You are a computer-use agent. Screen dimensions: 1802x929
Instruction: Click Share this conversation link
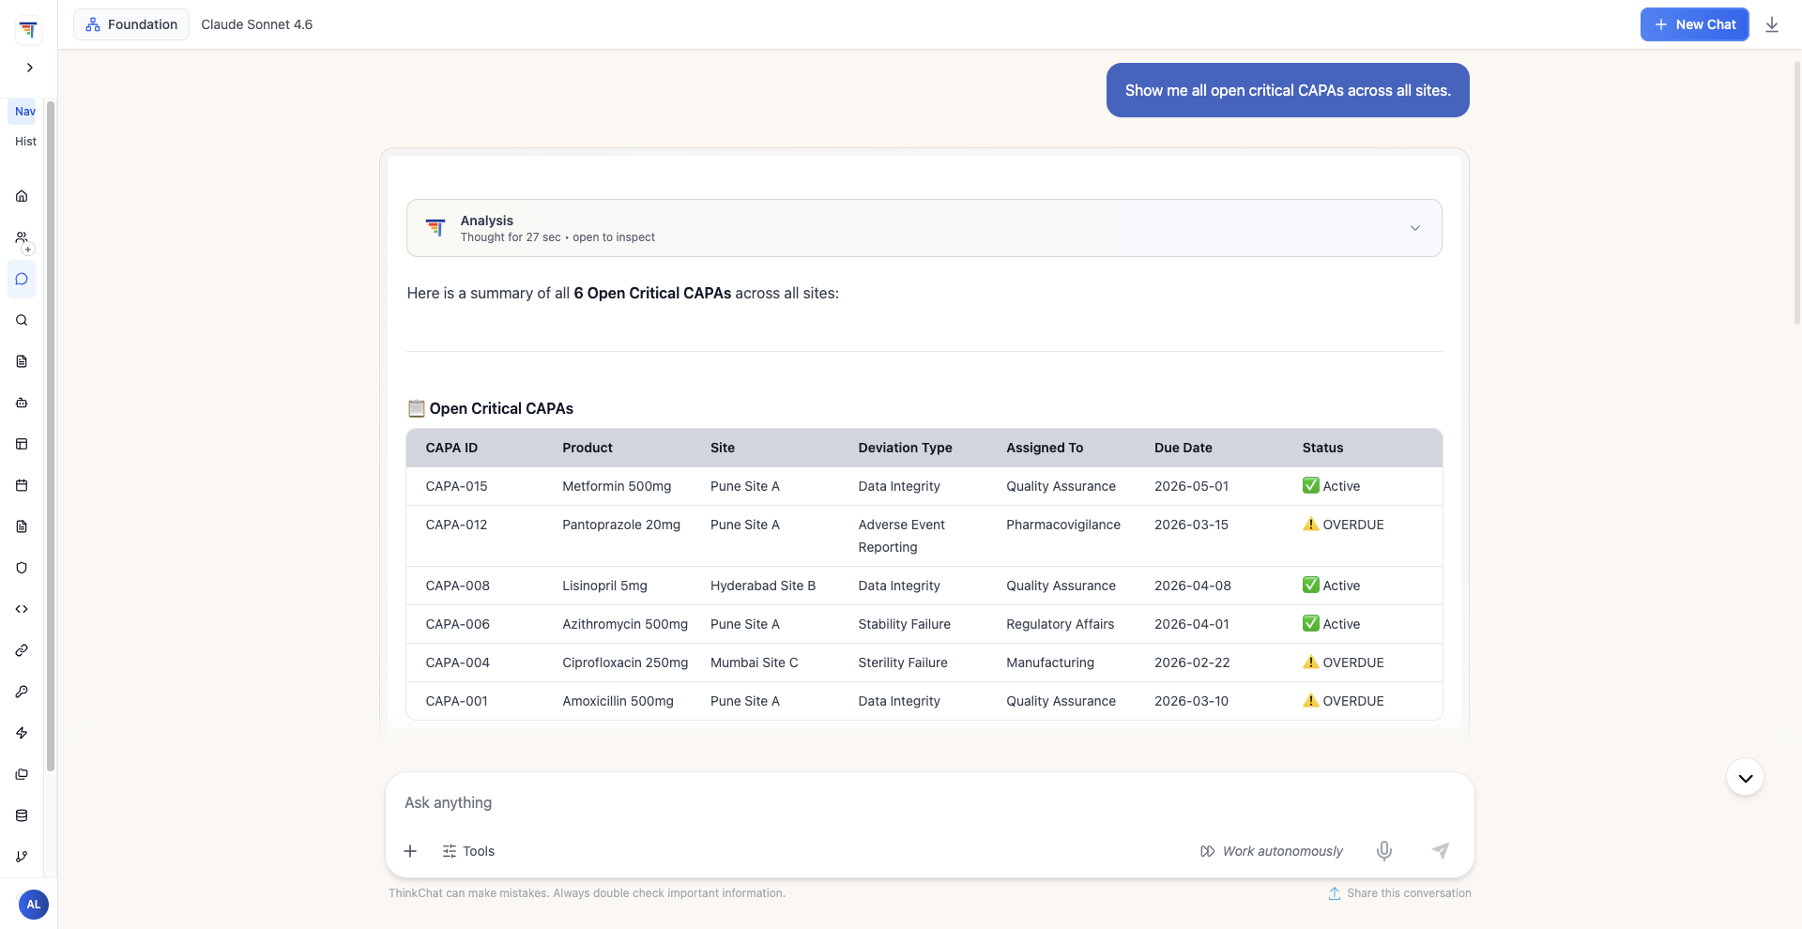click(1399, 893)
